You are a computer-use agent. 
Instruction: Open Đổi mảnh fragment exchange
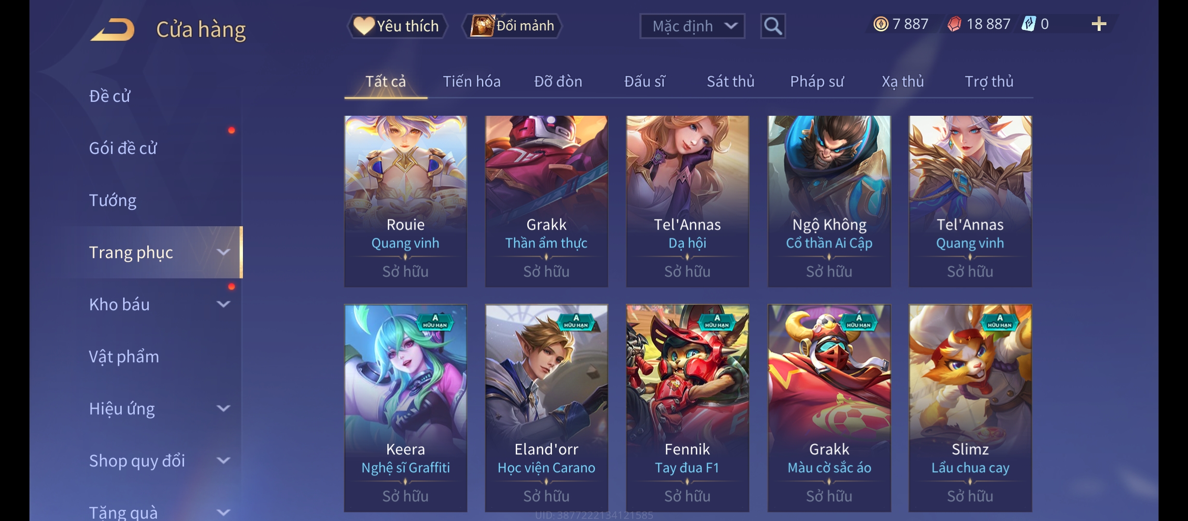pyautogui.click(x=513, y=26)
